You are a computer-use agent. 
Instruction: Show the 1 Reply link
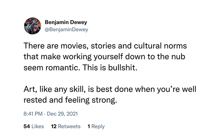coord(96,126)
